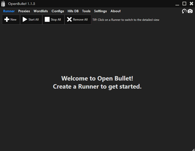This screenshot has width=195, height=151.
Task: Create a new runner with New
Action: point(11,19)
